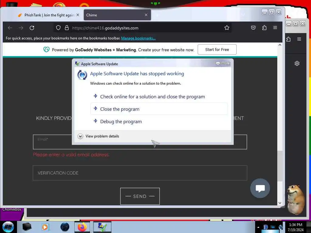
Task: Bookmark this page with the star
Action: coord(227,28)
